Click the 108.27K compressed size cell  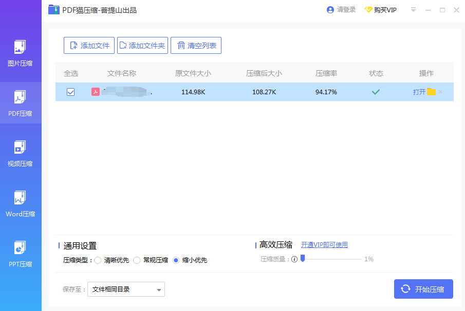[264, 92]
